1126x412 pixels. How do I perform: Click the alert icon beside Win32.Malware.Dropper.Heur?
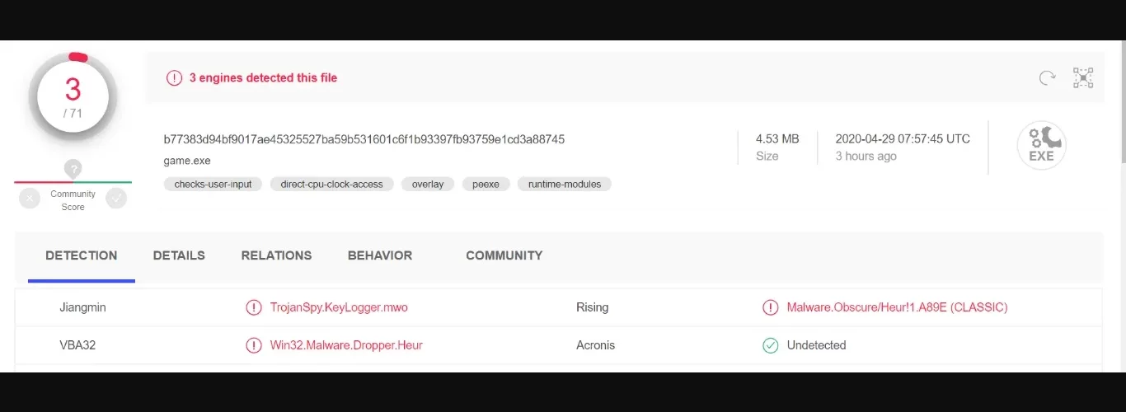(254, 345)
